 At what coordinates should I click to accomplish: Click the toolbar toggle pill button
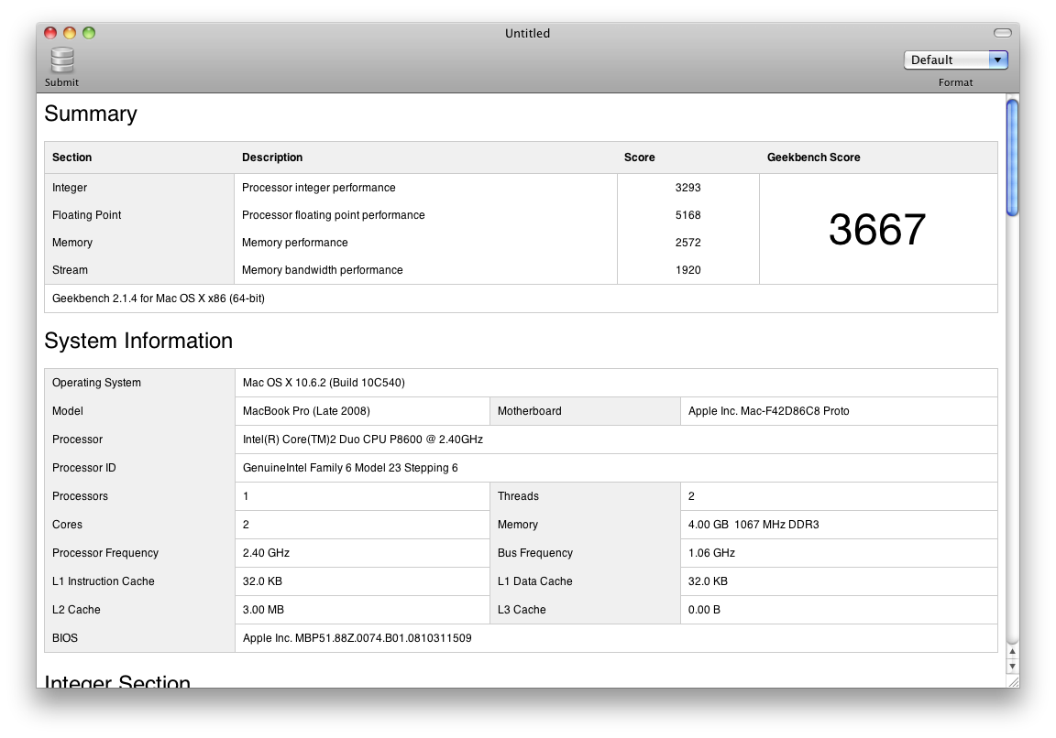click(1002, 33)
